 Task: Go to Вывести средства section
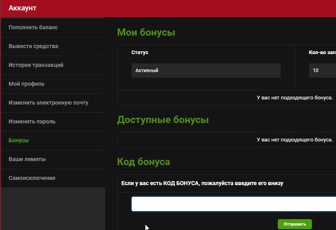click(x=33, y=46)
